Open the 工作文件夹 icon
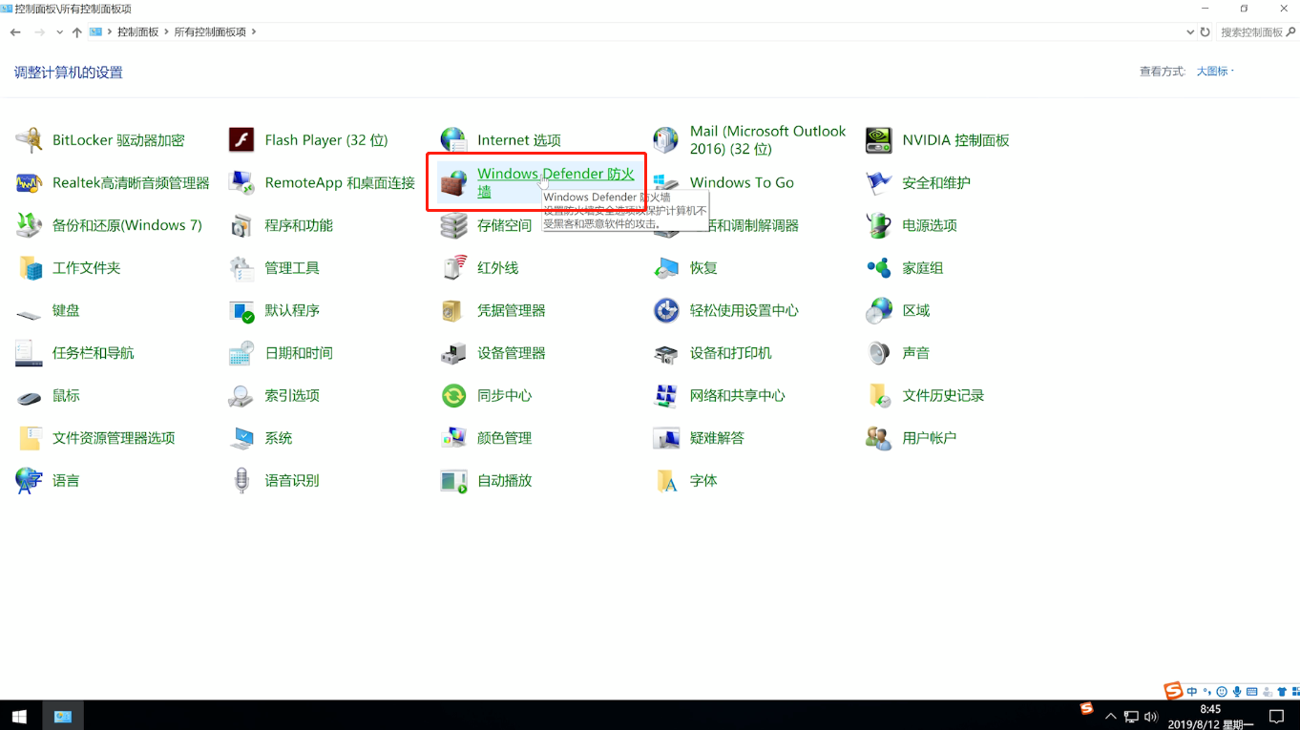1300x730 pixels. pyautogui.click(x=30, y=268)
